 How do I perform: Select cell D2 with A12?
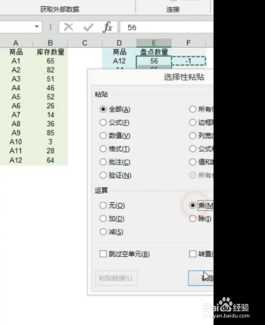(x=119, y=61)
